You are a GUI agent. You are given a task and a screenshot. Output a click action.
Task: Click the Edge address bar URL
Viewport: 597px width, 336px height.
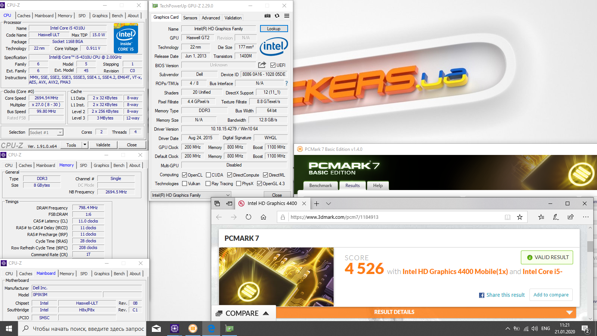coord(334,217)
